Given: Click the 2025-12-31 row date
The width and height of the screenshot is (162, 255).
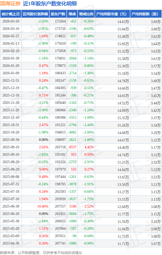Looking at the screenshot, I should [11, 80].
